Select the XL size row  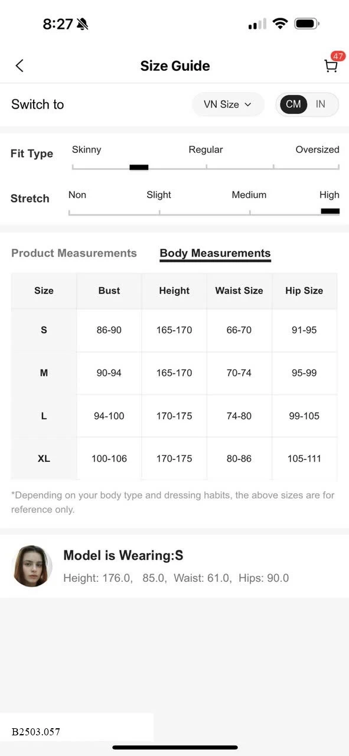coord(174,458)
